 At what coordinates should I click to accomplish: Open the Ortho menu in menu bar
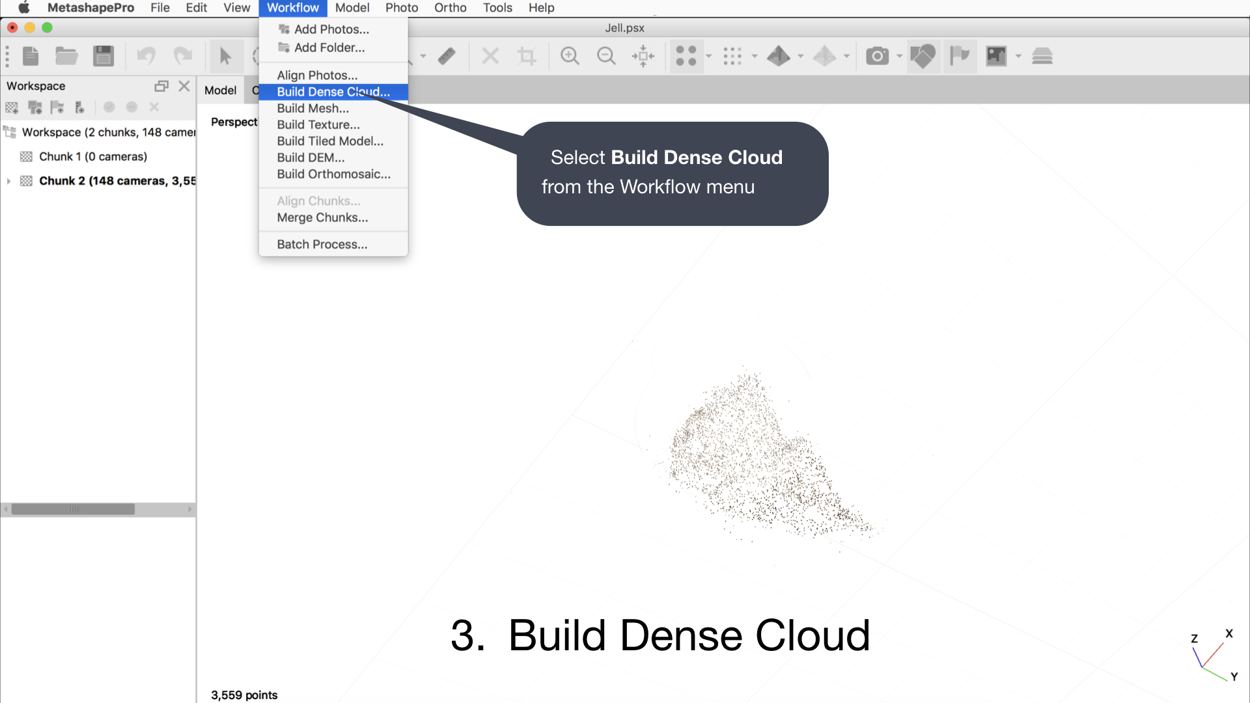pyautogui.click(x=451, y=8)
